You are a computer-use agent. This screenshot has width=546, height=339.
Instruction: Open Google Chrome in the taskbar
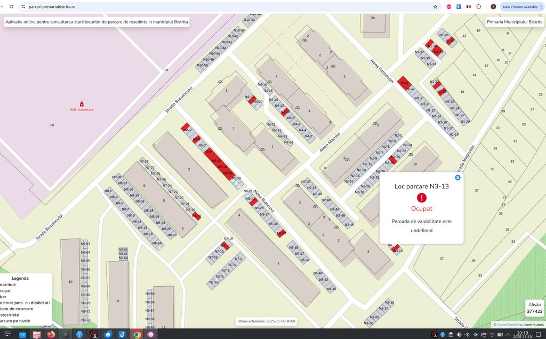[x=137, y=335]
